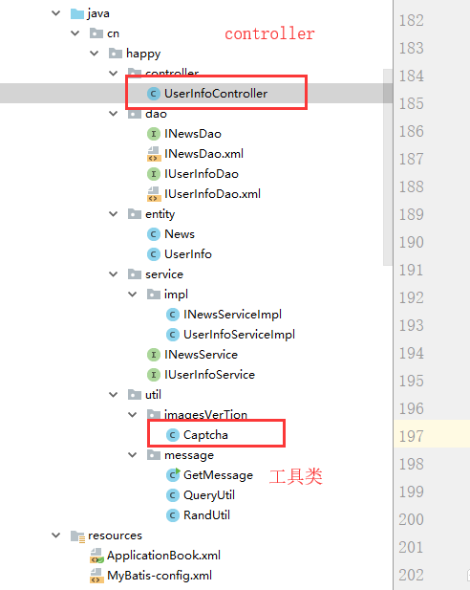Select UserInfoController in the project tree

tap(216, 94)
